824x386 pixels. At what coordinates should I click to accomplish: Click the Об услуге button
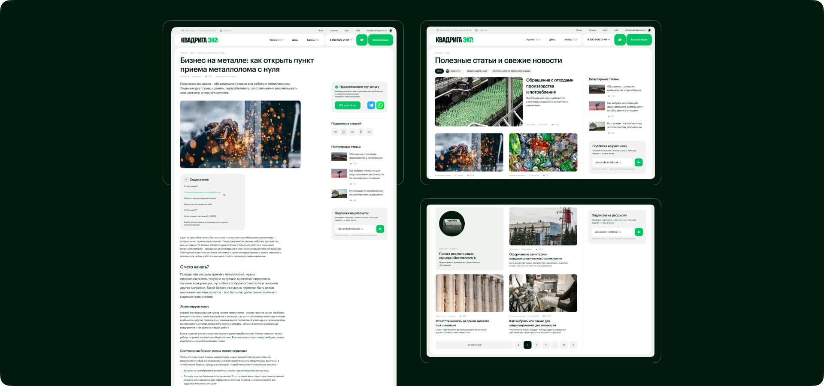(x=347, y=105)
